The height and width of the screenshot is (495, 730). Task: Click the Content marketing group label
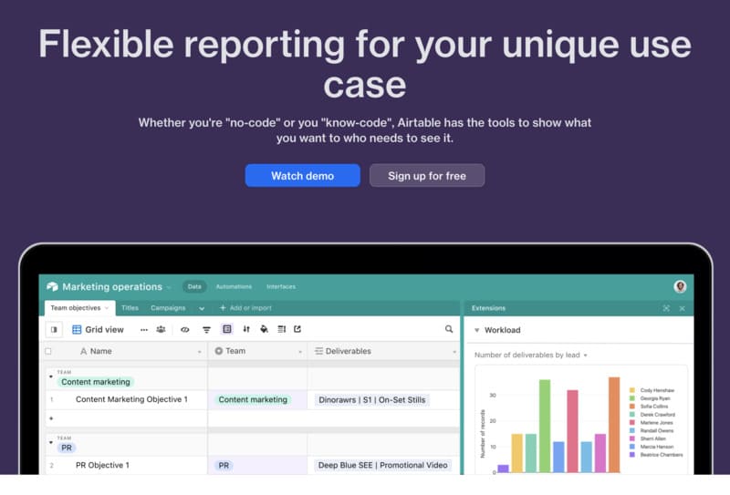pyautogui.click(x=96, y=382)
